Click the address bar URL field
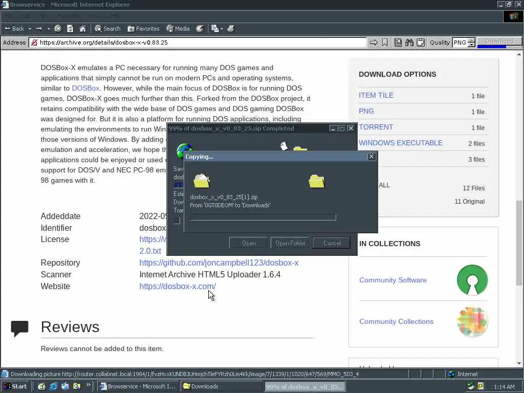The image size is (524, 393). coord(199,42)
